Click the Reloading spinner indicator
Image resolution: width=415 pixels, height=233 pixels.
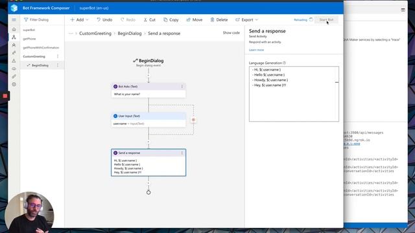coord(311,19)
